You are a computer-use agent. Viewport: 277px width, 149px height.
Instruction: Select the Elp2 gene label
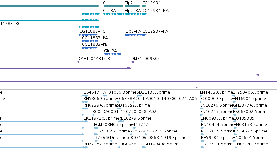[129, 3]
